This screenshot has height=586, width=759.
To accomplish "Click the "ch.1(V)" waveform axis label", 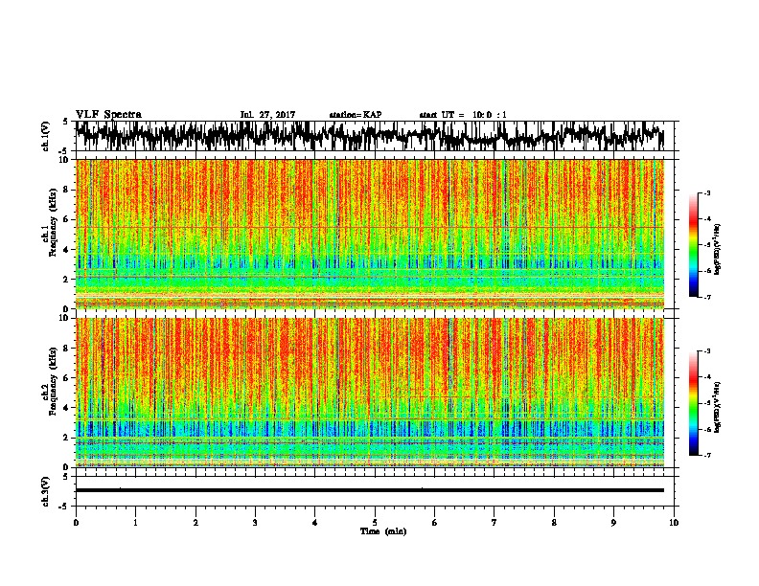I will tap(46, 136).
